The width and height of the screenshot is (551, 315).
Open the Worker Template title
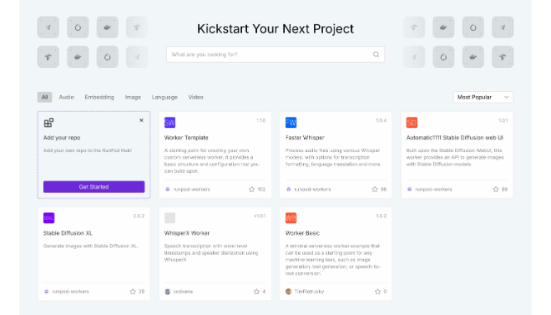[186, 138]
